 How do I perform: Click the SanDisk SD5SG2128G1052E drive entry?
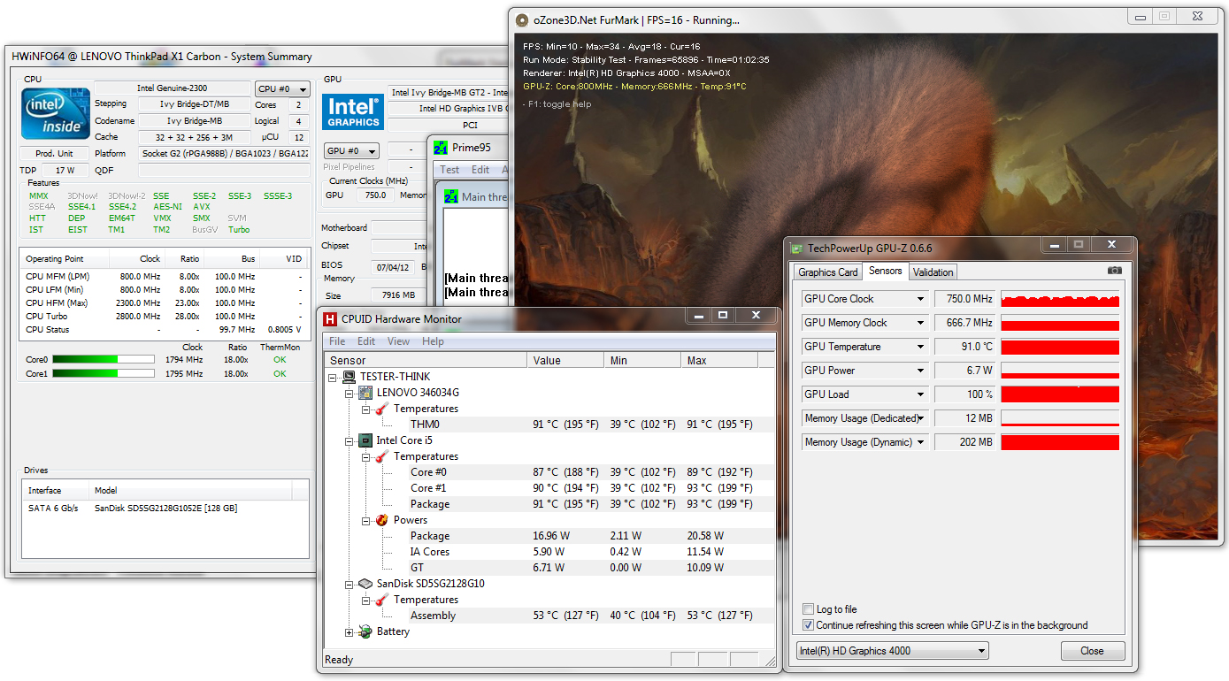165,509
